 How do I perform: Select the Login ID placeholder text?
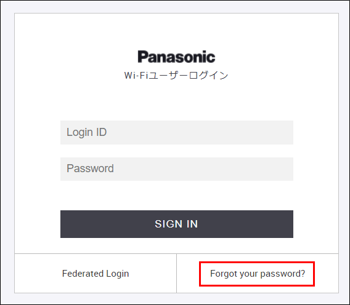click(x=87, y=132)
